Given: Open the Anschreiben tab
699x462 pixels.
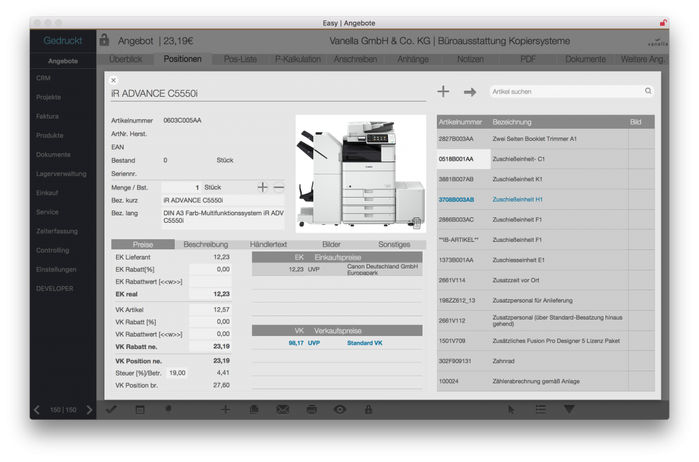Looking at the screenshot, I should point(355,59).
